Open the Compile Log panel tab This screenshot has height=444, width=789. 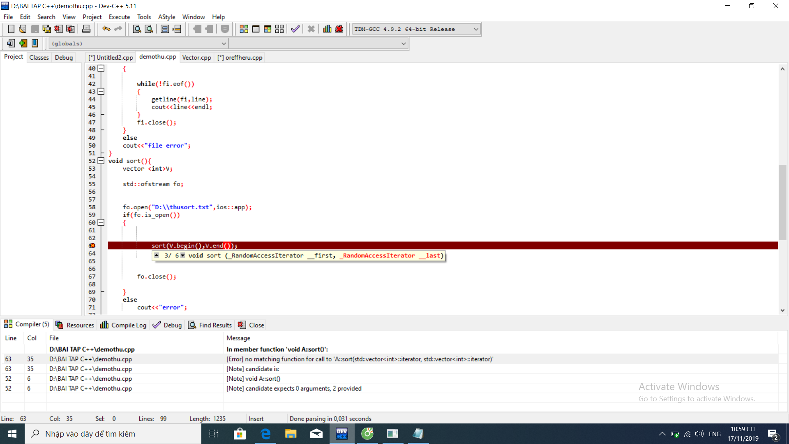point(123,325)
